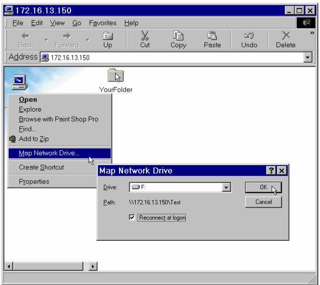Screen dimensions: 320x285
Task: Open the Edit menu
Action: [x=37, y=23]
